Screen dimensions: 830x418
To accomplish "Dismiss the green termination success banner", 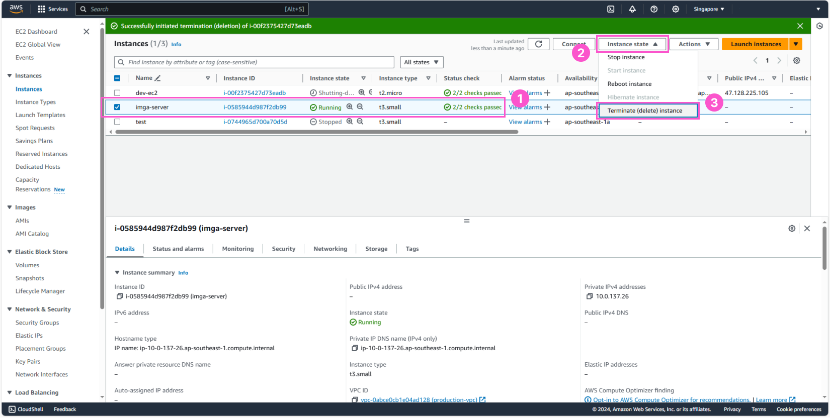I will pos(800,26).
